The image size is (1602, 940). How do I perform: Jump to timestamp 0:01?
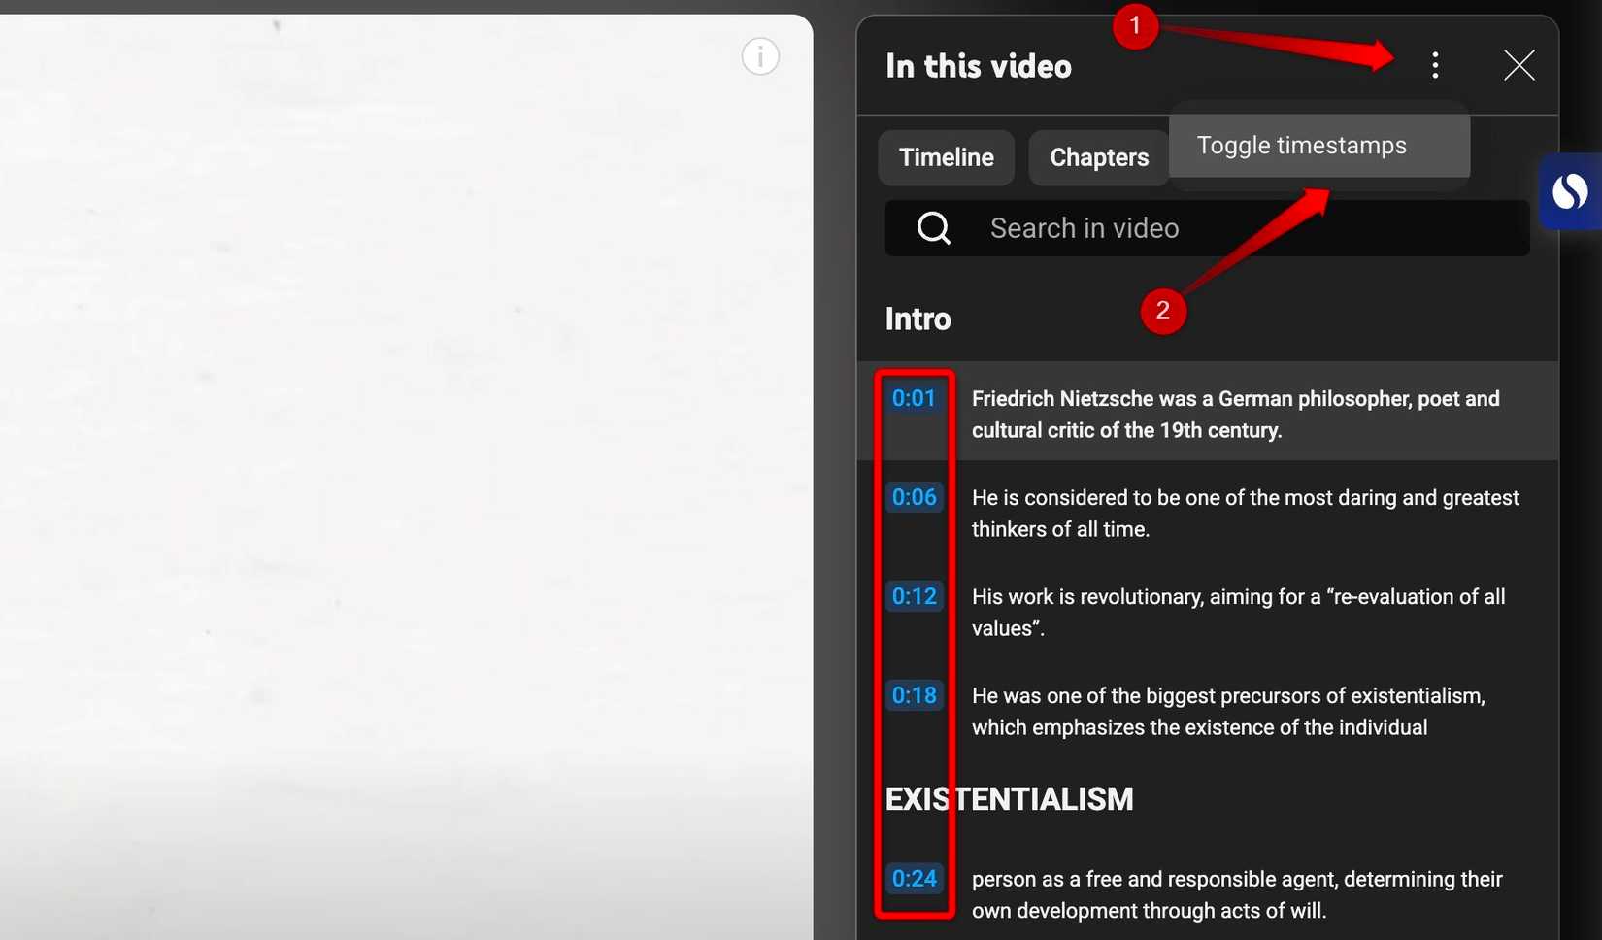pos(914,397)
